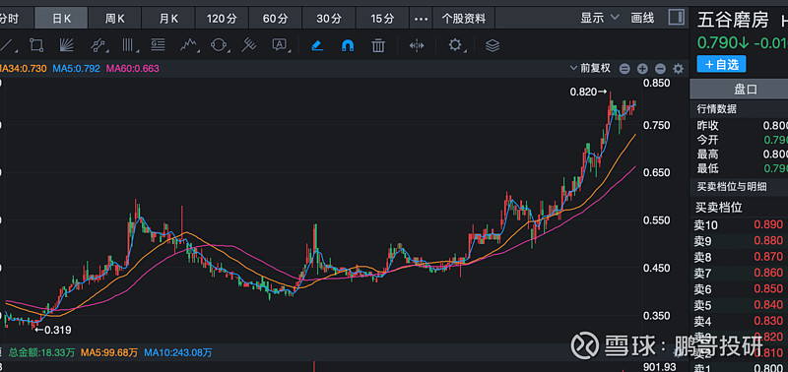The height and width of the screenshot is (372, 788).
Task: Open the stacked layers icon
Action: [492, 45]
